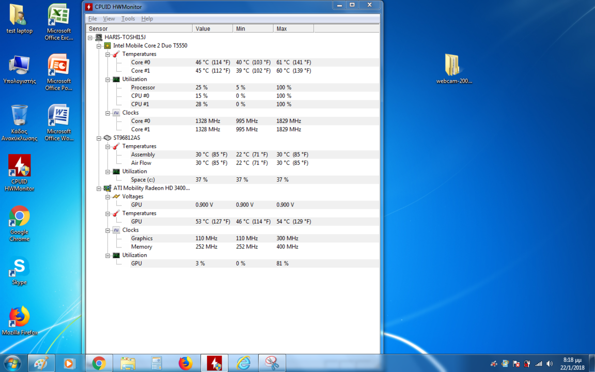Viewport: 595px width, 372px height.
Task: Collapse the ST96812AS drive node
Action: point(99,138)
